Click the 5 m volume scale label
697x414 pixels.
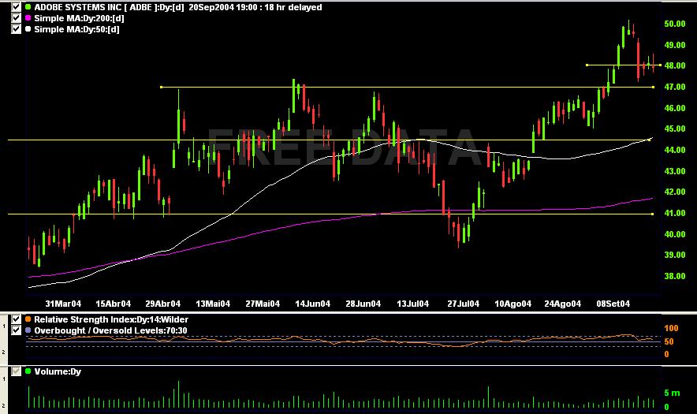(672, 393)
